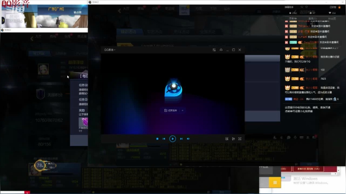Start playback in QQ Player
346x194 pixels.
[173, 139]
